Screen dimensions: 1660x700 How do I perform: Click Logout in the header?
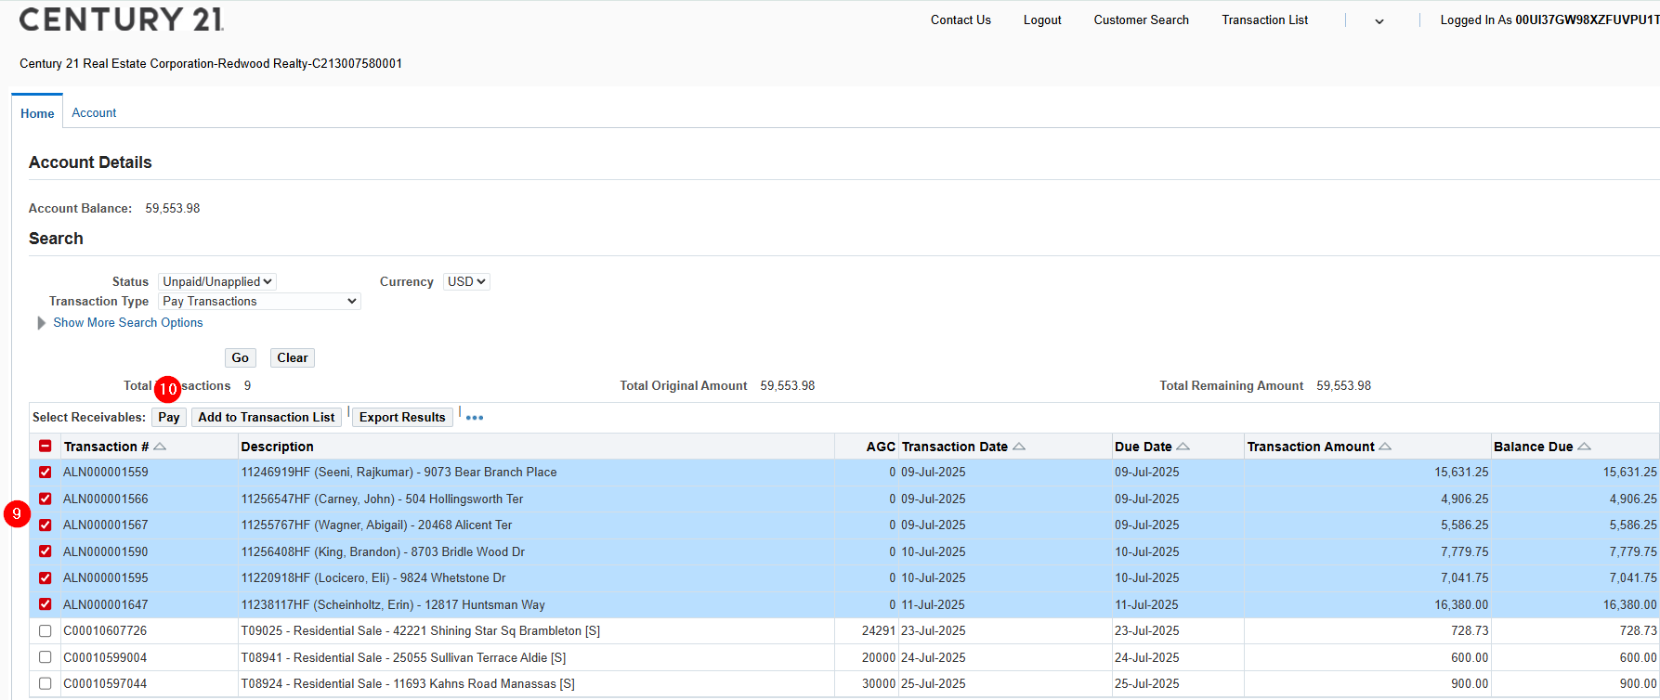tap(1042, 19)
